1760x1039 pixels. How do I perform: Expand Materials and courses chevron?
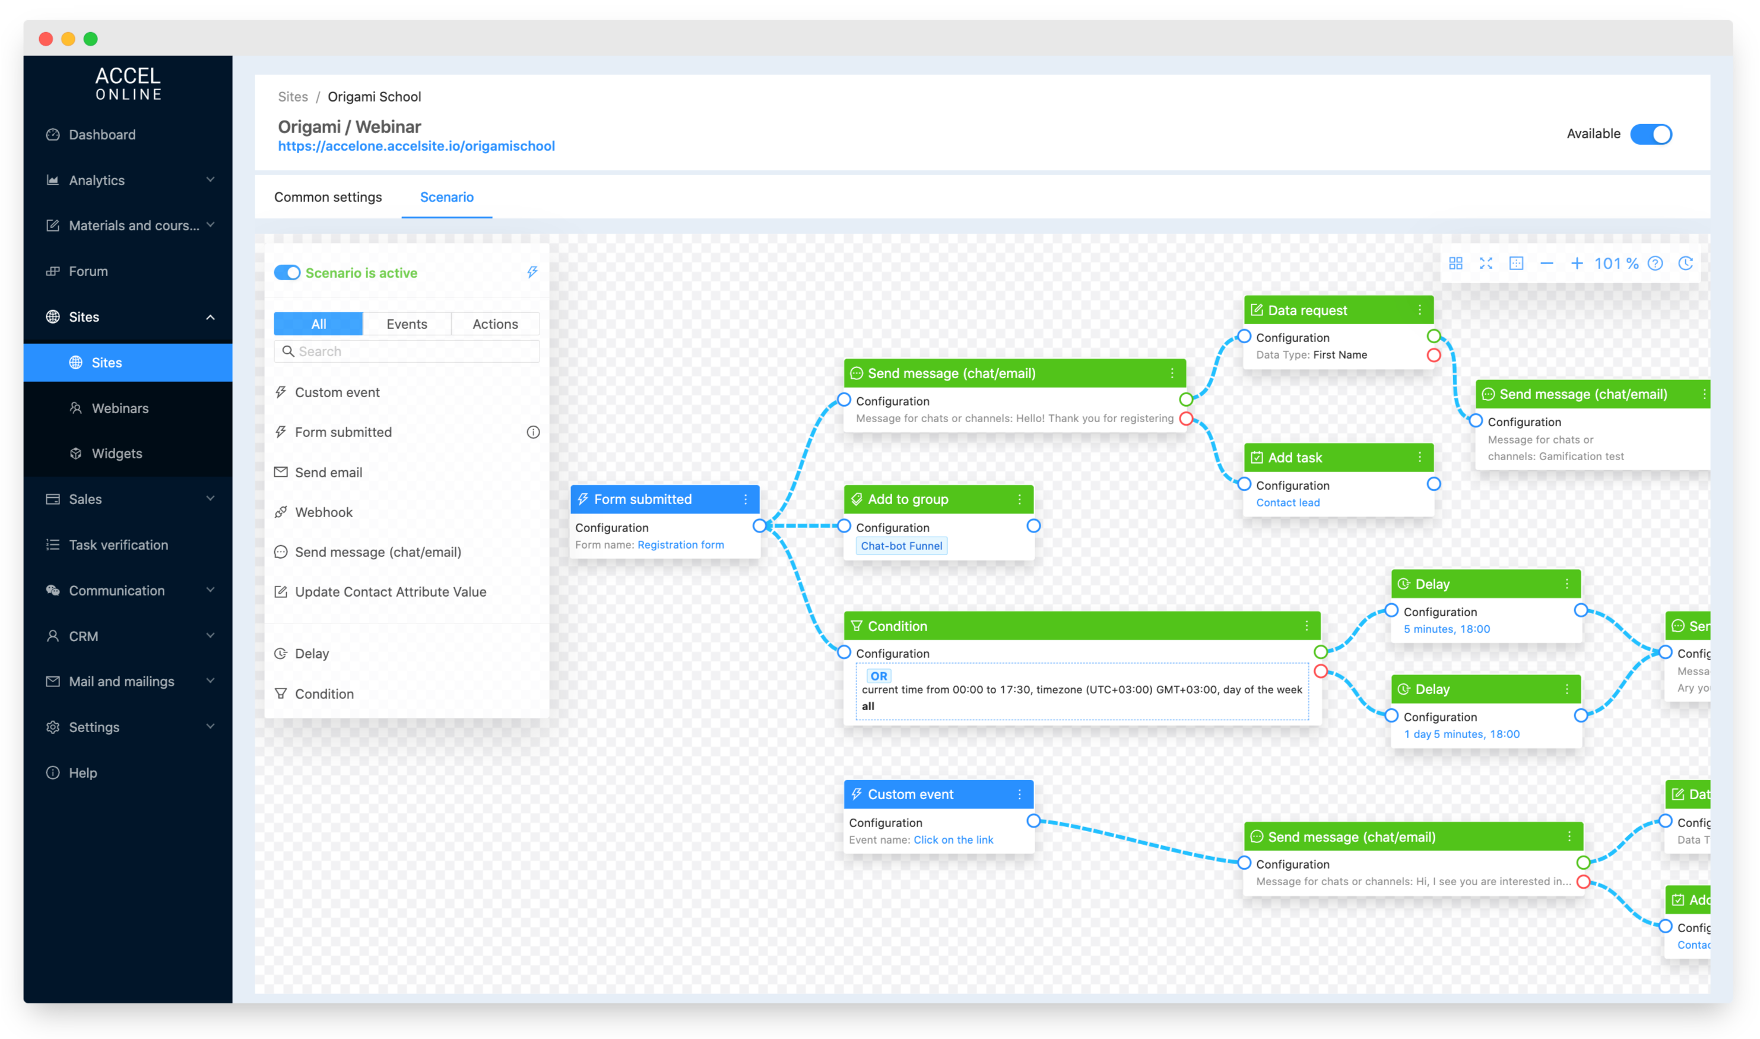tap(210, 226)
